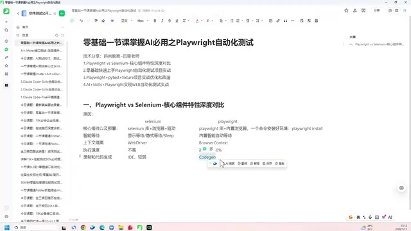Apply the font color A swatch
Viewport: 411px width, 231px height.
tap(197, 21)
